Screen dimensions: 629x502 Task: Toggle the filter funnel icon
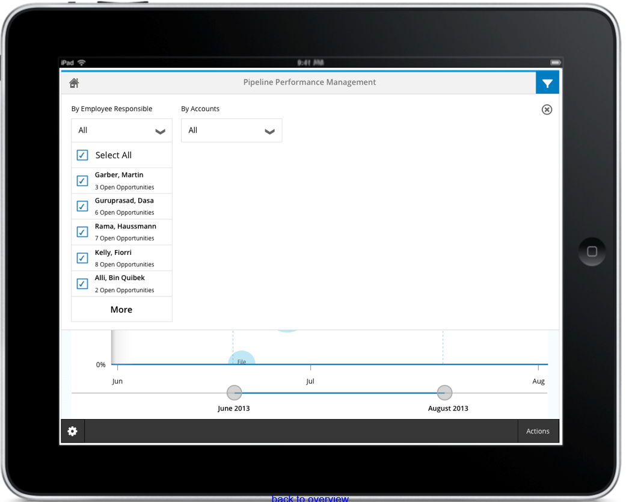pos(547,83)
